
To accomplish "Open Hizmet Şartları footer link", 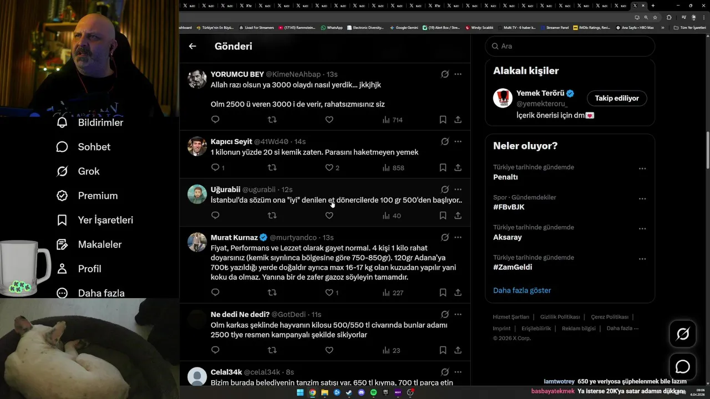I will tap(511, 317).
